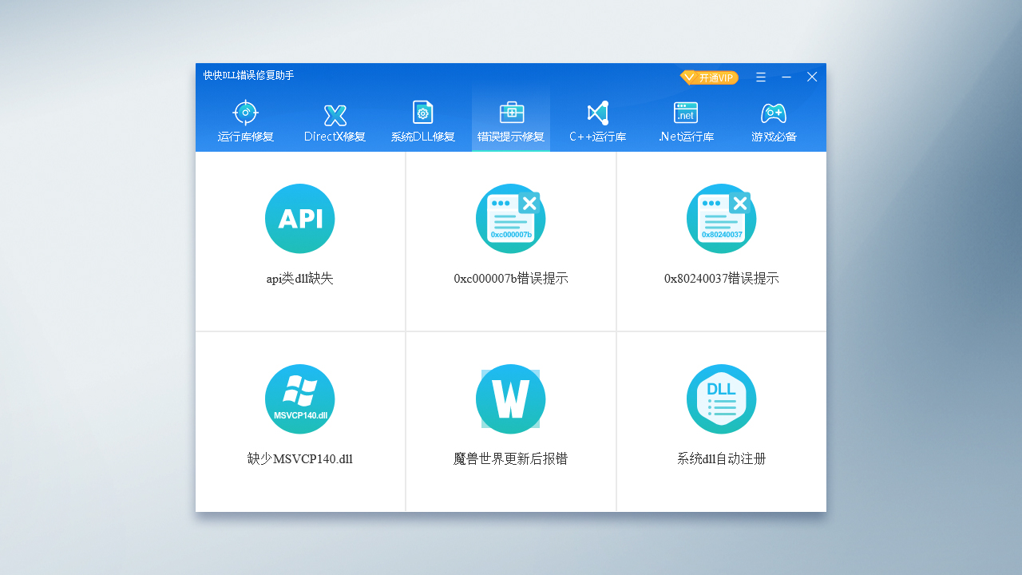This screenshot has width=1022, height=575.
Task: Open the hamburger menu
Action: [x=760, y=77]
